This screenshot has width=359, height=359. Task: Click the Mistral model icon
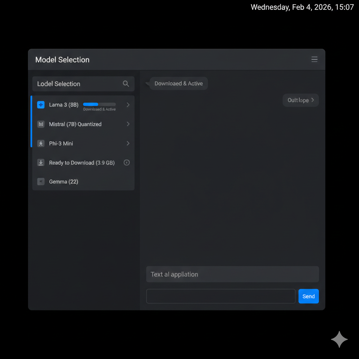pos(41,124)
